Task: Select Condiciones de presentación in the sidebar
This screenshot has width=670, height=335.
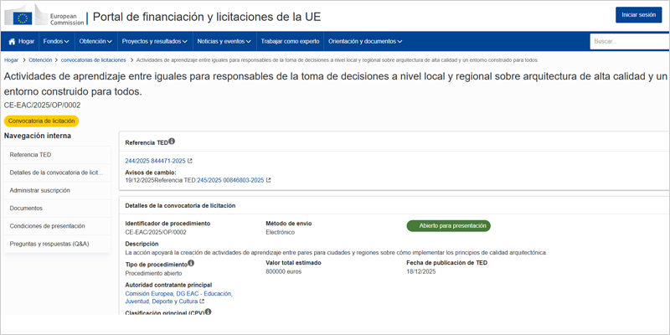Action: (47, 226)
